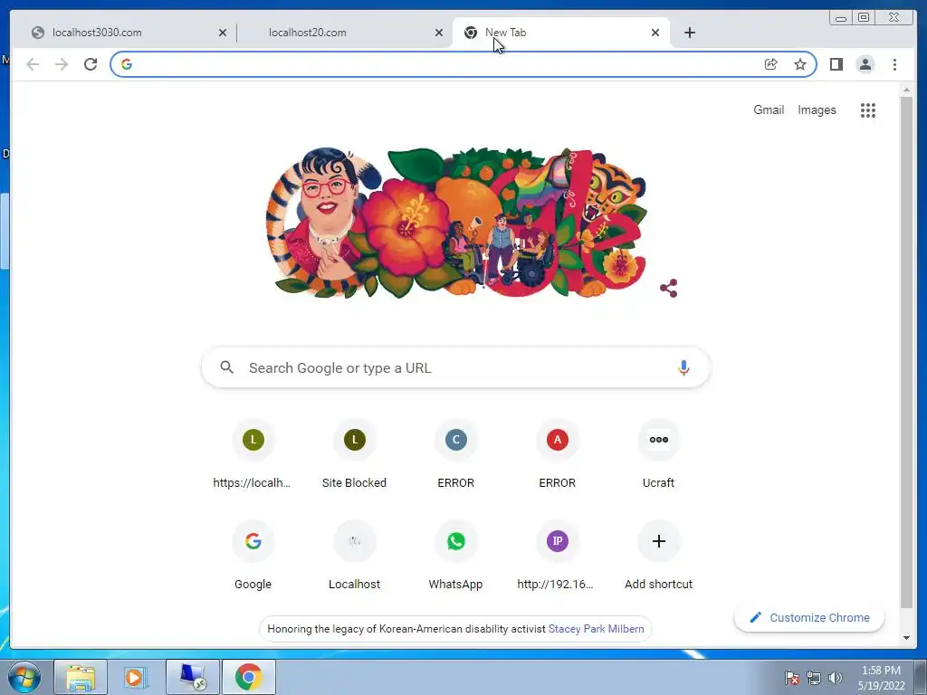Open a new tab with plus button

[x=689, y=33]
